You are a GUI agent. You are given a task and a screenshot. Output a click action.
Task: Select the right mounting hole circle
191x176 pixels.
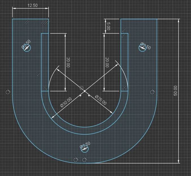(142, 48)
